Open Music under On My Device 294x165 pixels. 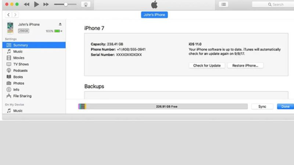[x=34, y=111]
